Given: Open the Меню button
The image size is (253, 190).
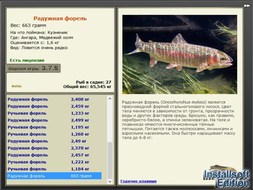Looking at the screenshot, I should tap(17, 86).
